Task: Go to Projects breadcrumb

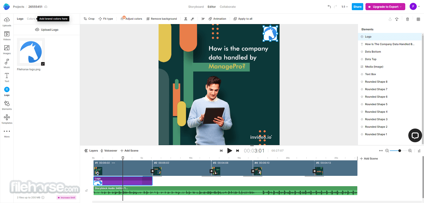Action: [x=19, y=7]
